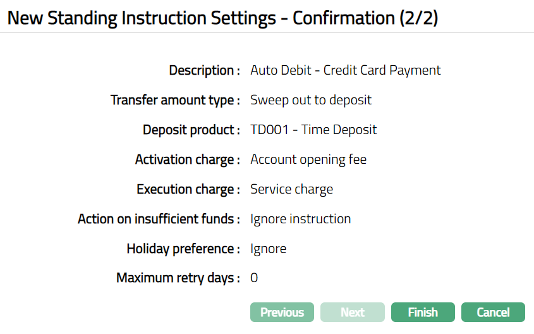Click the Ignore instruction value
This screenshot has width=534, height=334.
click(x=300, y=219)
